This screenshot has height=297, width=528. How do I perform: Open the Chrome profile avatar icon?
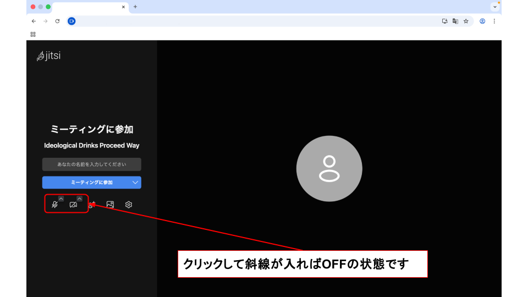(x=482, y=21)
